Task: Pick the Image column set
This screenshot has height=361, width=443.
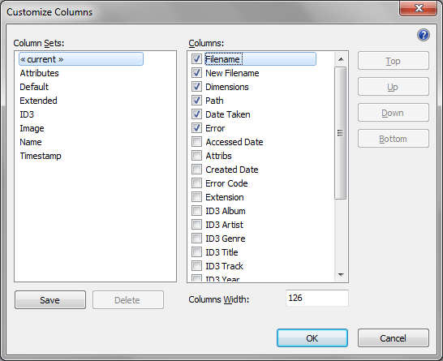Action: [32, 128]
